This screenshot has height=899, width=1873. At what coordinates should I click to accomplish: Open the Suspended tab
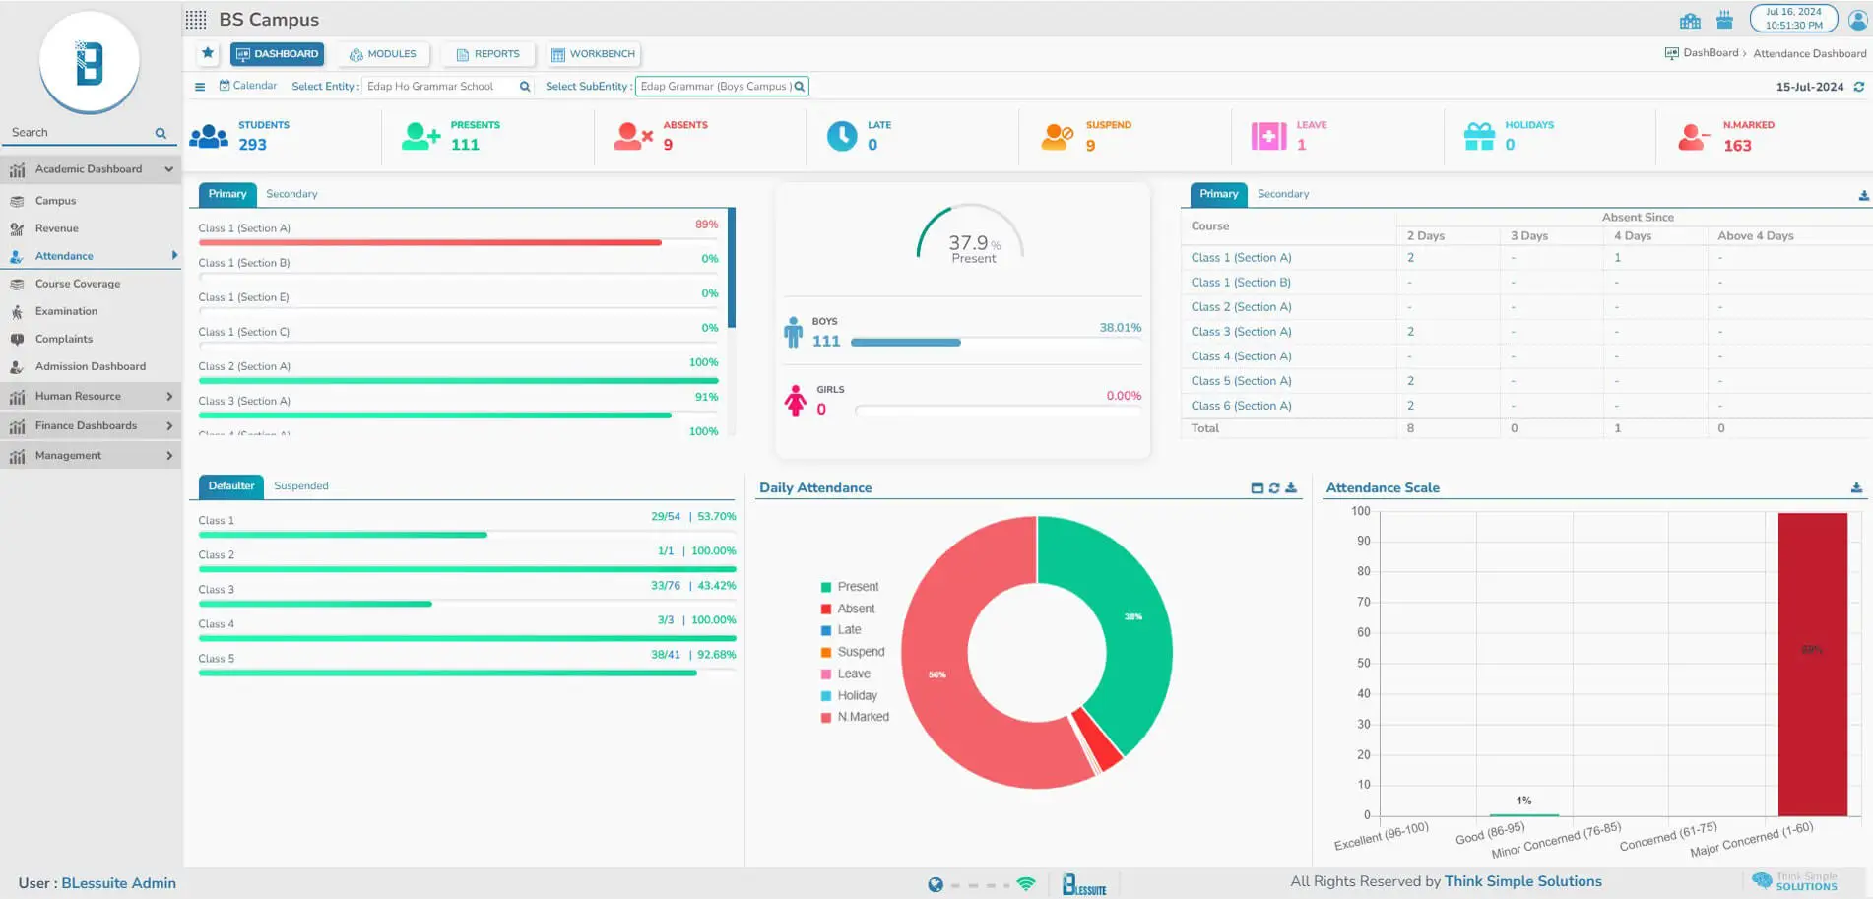tap(301, 486)
